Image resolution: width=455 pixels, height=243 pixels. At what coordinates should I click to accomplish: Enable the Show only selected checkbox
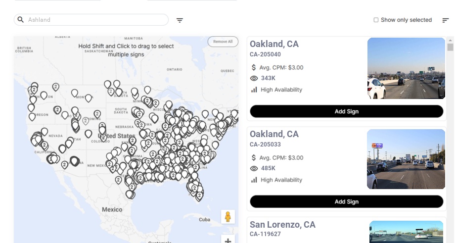pyautogui.click(x=376, y=20)
